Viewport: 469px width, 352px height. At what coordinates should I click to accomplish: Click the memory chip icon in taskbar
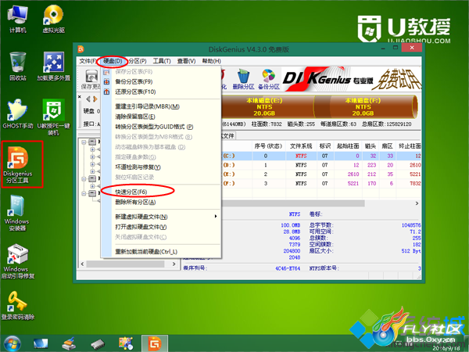click(x=98, y=343)
